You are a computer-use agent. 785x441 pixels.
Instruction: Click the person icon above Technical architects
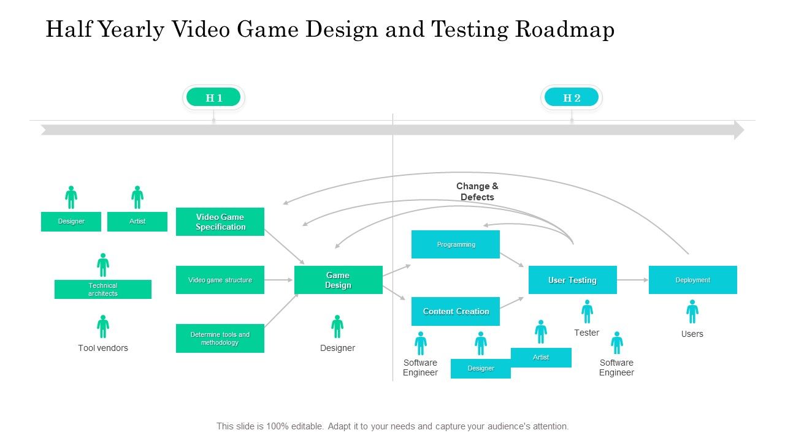[x=103, y=265]
